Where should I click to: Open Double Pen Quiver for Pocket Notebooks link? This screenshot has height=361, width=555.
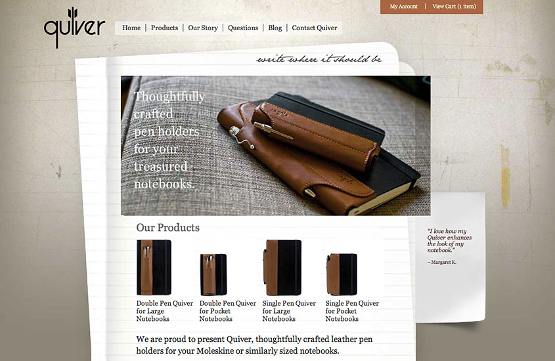coord(228,311)
